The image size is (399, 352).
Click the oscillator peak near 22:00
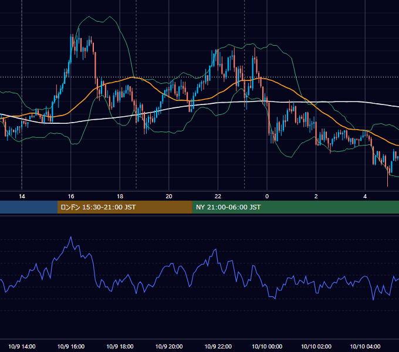coord(216,249)
